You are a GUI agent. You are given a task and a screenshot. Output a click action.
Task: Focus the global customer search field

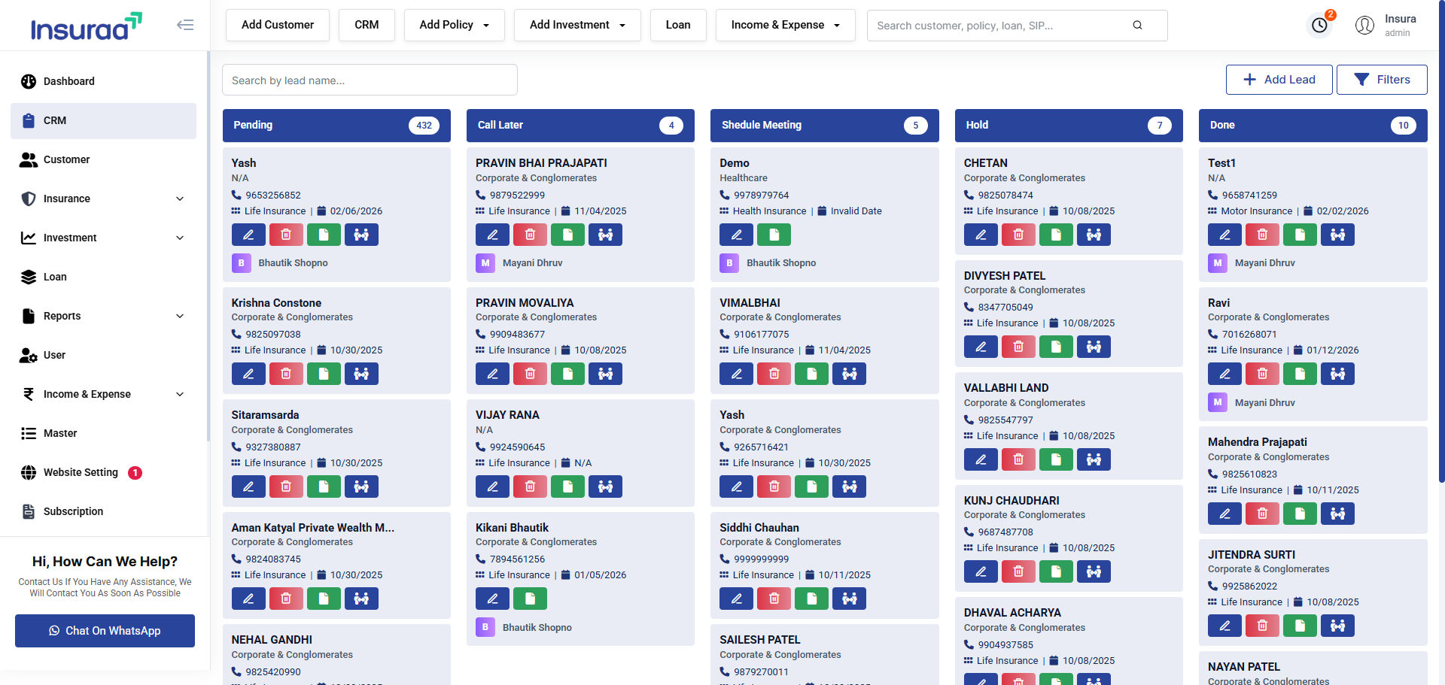pyautogui.click(x=1017, y=25)
